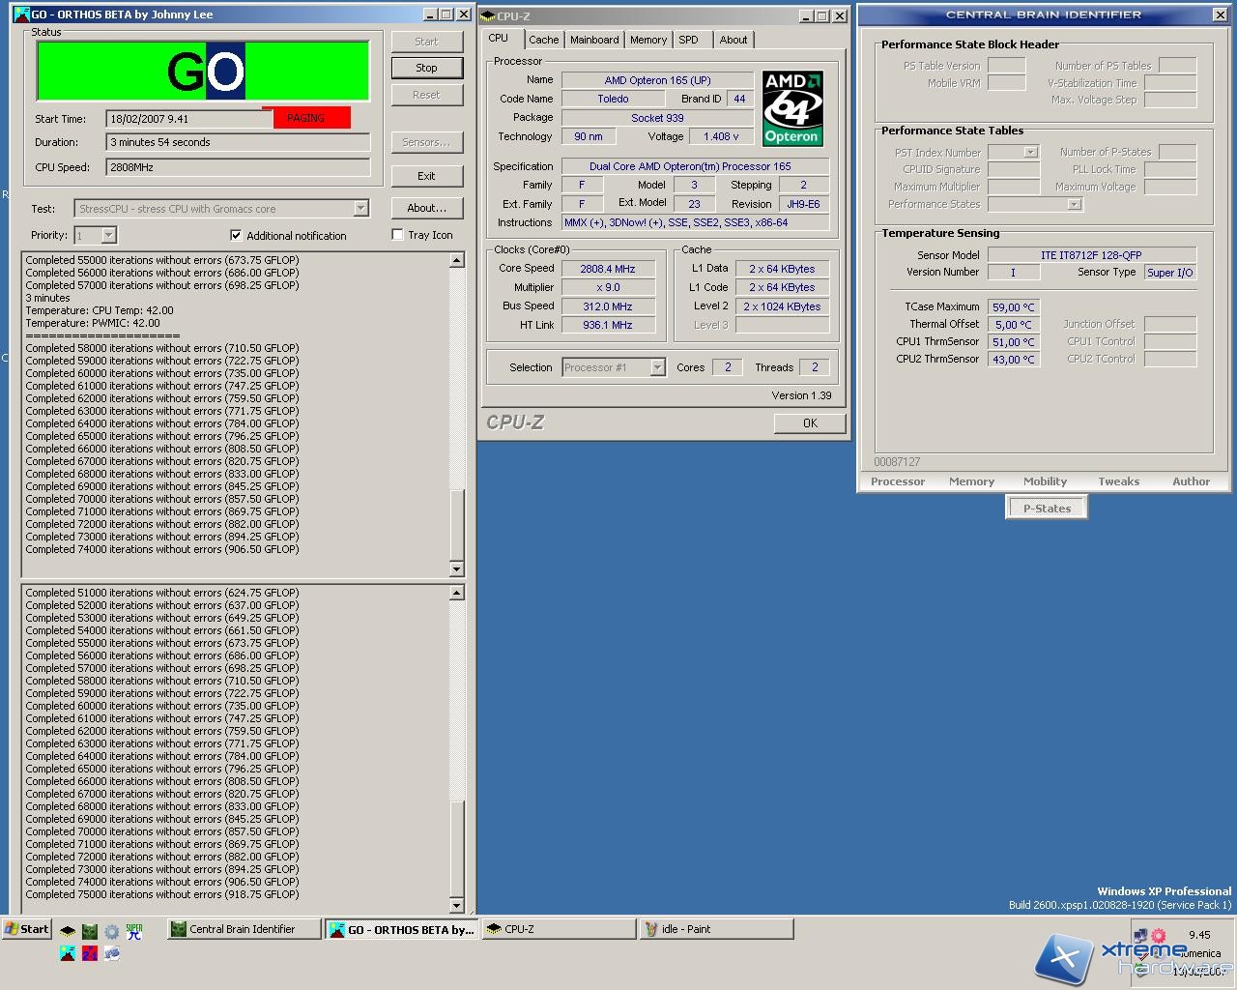Screen dimensions: 1237x990
Task: Open the Processor Selection dropdown in CPU-Z
Action: (x=657, y=367)
